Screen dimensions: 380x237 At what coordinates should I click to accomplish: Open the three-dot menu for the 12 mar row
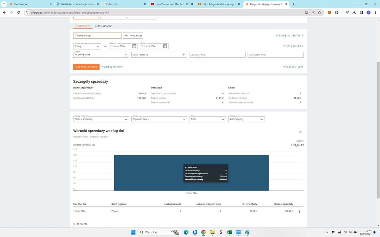pyautogui.click(x=299, y=212)
